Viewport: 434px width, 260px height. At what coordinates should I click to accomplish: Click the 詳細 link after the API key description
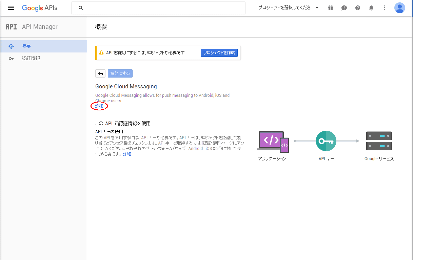pos(127,154)
